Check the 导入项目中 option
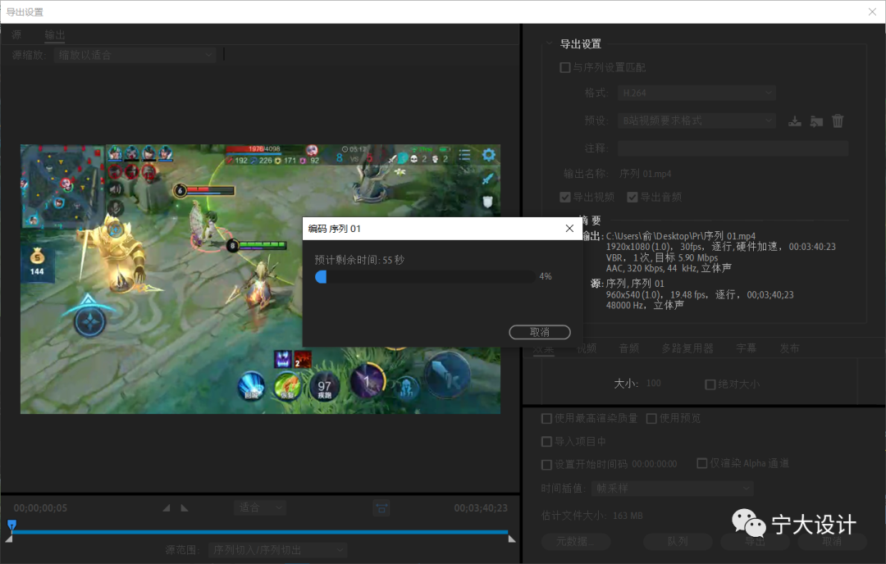Screen dimensions: 886x564 point(546,442)
